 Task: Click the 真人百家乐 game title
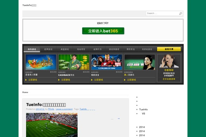[x=129, y=75]
